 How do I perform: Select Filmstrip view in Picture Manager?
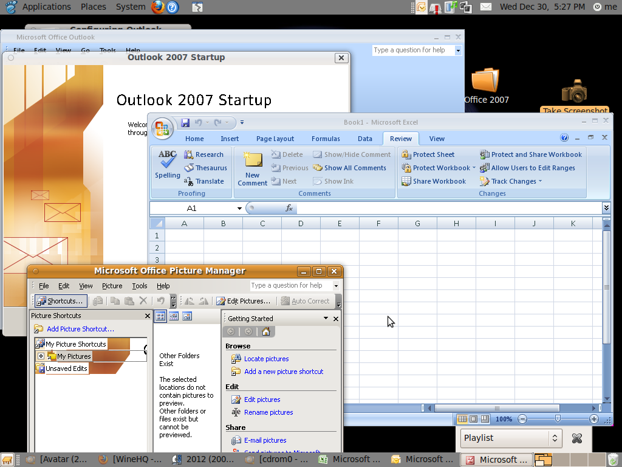click(174, 316)
